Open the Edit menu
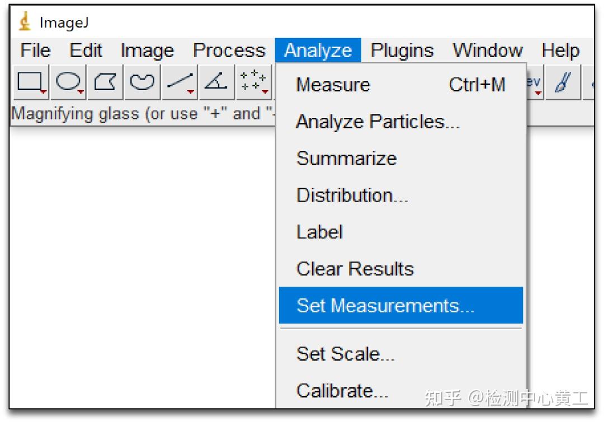This screenshot has height=423, width=604. click(x=86, y=51)
